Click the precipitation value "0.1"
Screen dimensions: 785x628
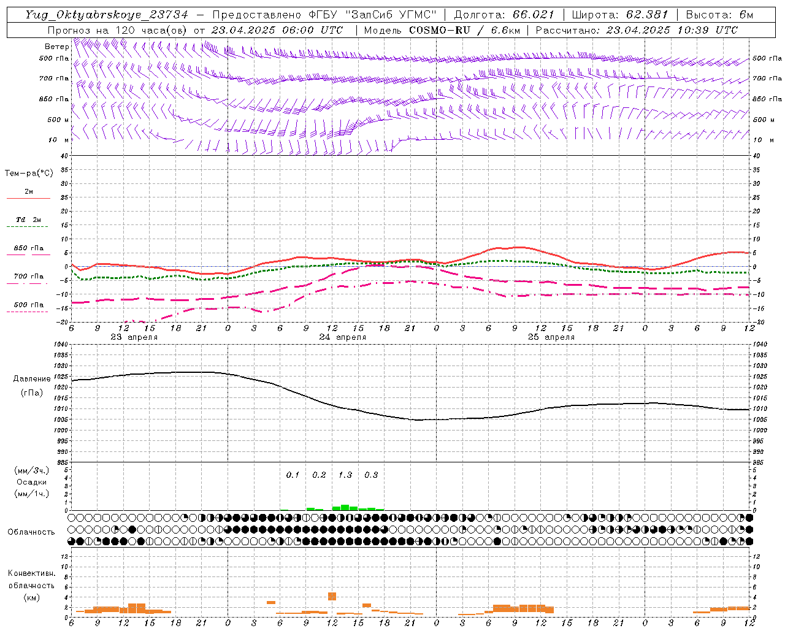click(x=293, y=475)
